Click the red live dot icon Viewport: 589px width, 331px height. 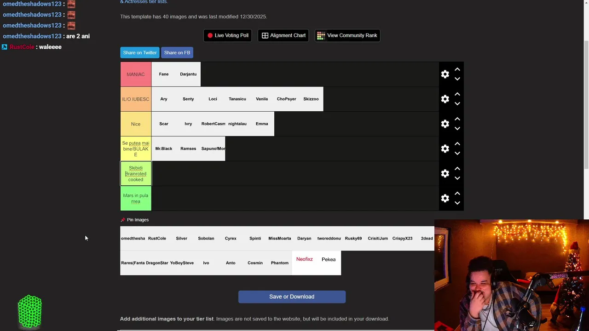pyautogui.click(x=210, y=35)
